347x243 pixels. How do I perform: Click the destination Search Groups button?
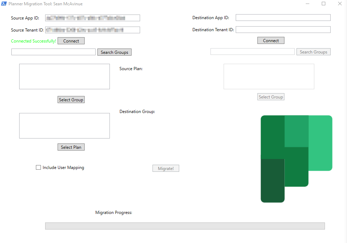tap(313, 52)
